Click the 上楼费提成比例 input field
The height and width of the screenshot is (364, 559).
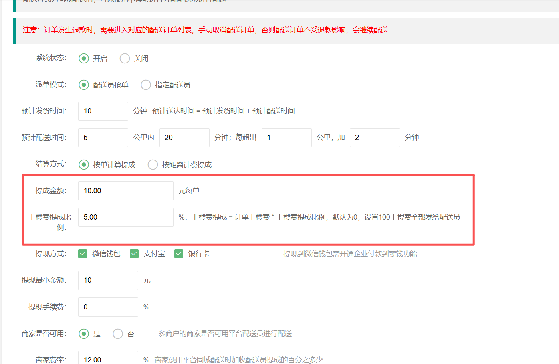click(x=125, y=217)
